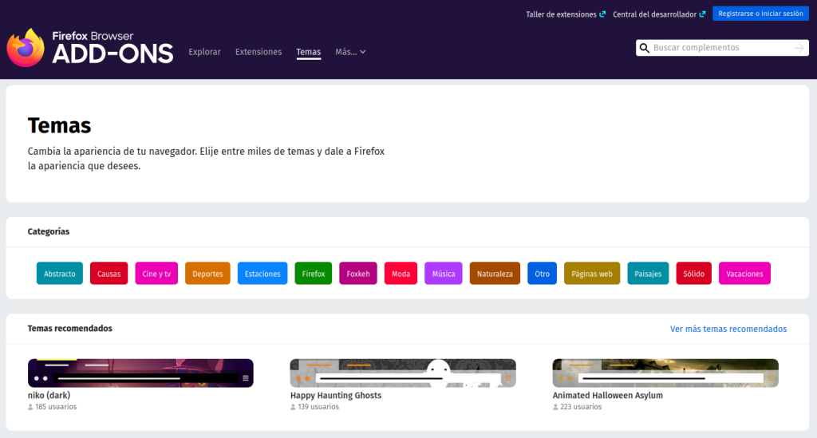
Task: Click user icon next to 185 usuarios
Action: (x=30, y=407)
